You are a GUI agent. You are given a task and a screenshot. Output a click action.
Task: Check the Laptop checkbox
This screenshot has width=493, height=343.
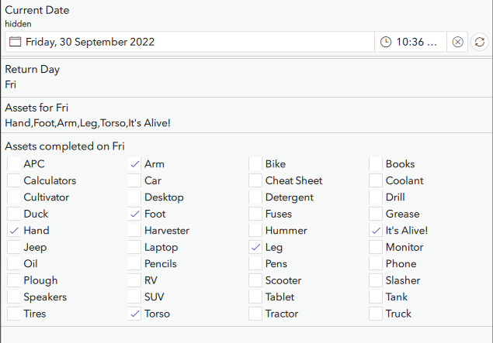135,247
